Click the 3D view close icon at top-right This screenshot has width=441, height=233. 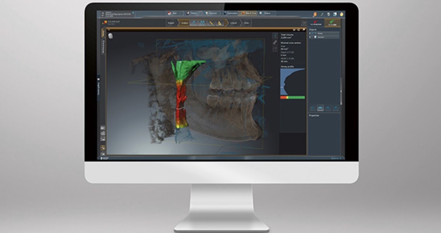303,29
